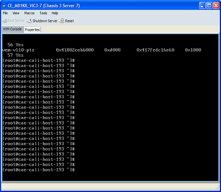Maximize the KVM window

(209, 6)
